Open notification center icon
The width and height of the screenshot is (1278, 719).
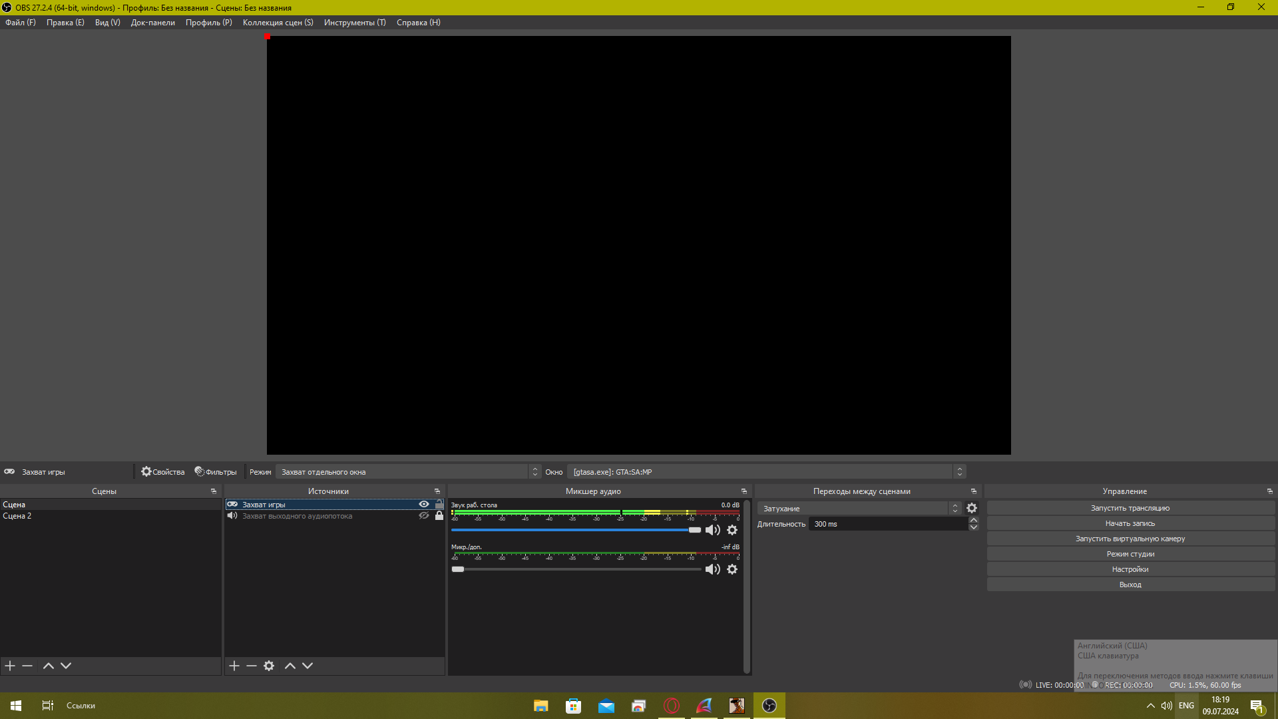coord(1257,706)
